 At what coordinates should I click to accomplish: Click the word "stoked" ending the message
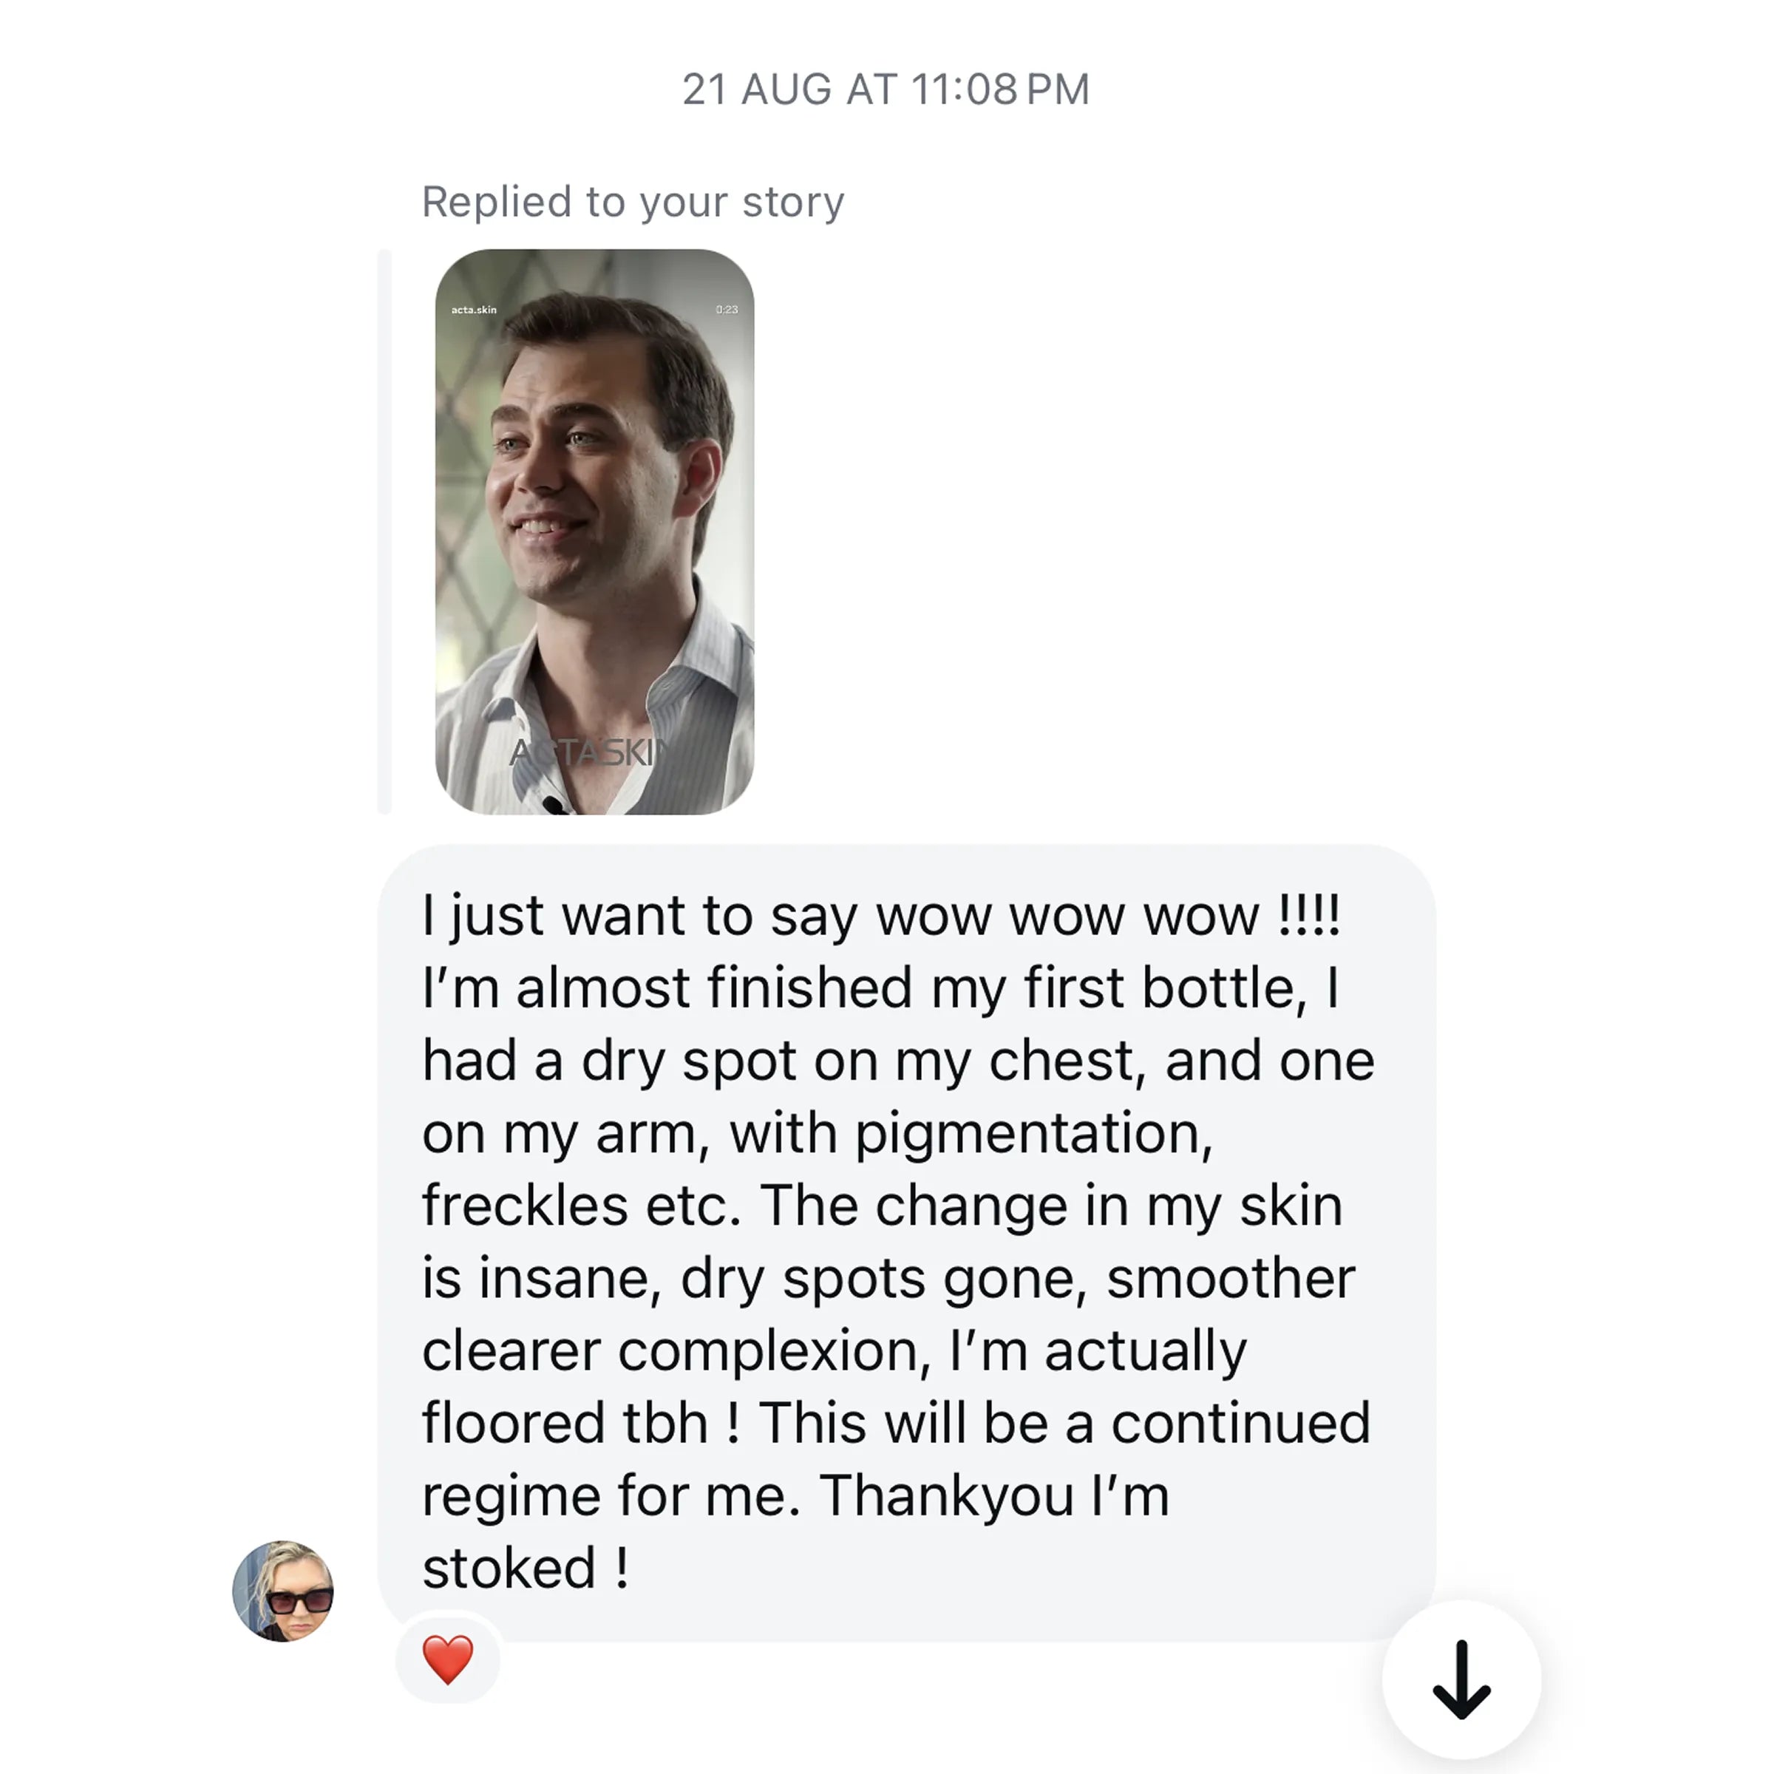pos(509,1569)
